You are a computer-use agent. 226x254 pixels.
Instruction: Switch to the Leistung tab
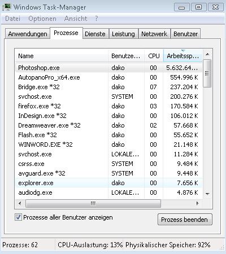tap(123, 34)
